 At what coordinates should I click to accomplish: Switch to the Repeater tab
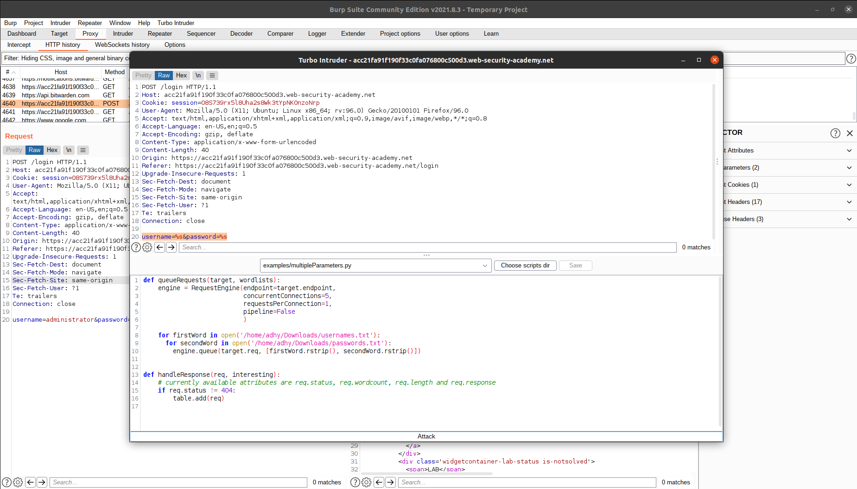click(160, 34)
